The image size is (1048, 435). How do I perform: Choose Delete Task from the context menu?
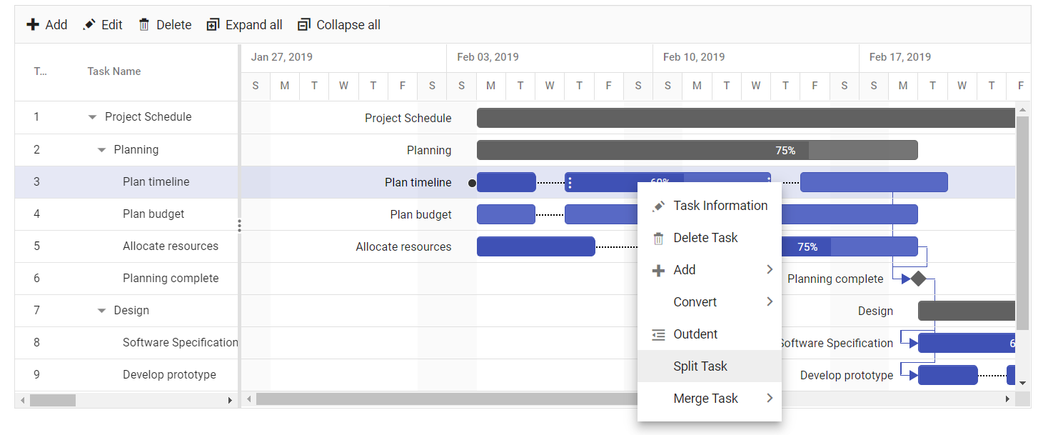pos(710,238)
